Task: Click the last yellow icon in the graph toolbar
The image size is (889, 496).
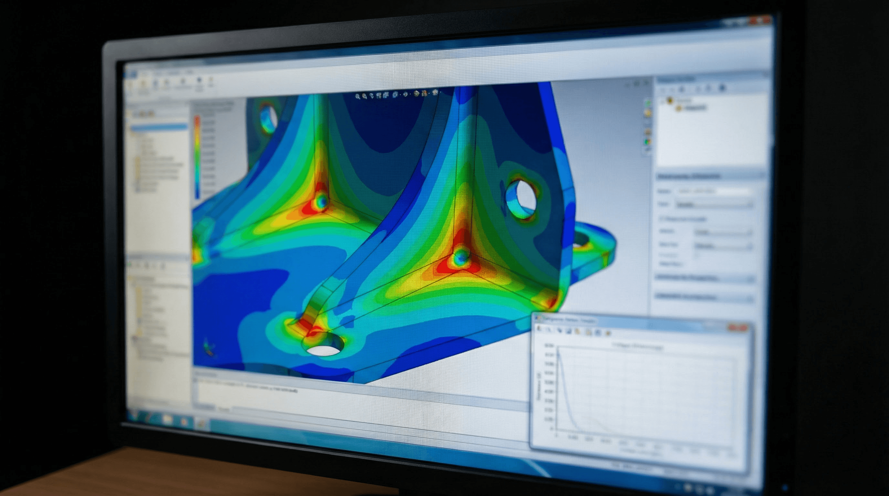Action: pos(608,334)
